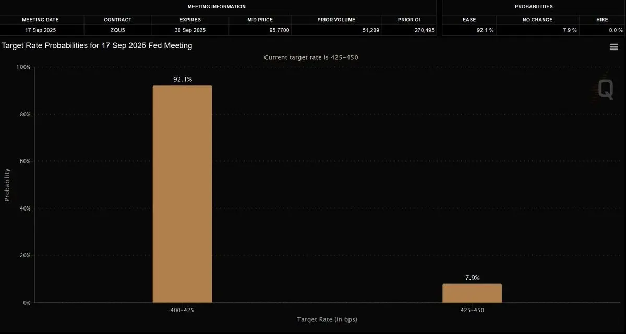Click the Q watermark logo
Viewport: 626px width, 334px height.
(x=605, y=89)
